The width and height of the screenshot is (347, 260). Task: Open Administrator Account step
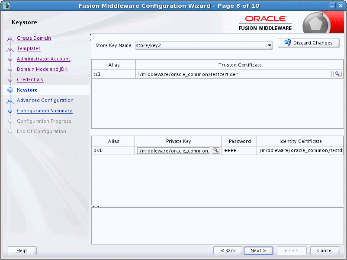tap(43, 59)
